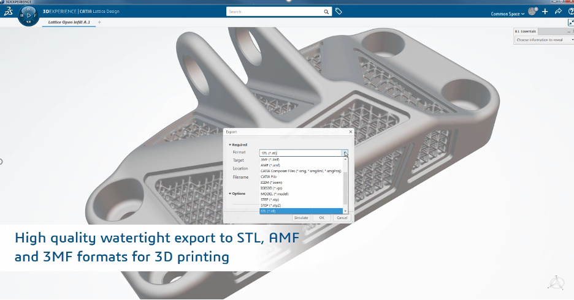The height and width of the screenshot is (300, 574).
Task: Collapse the Required section in Export dialog
Action: [x=230, y=144]
